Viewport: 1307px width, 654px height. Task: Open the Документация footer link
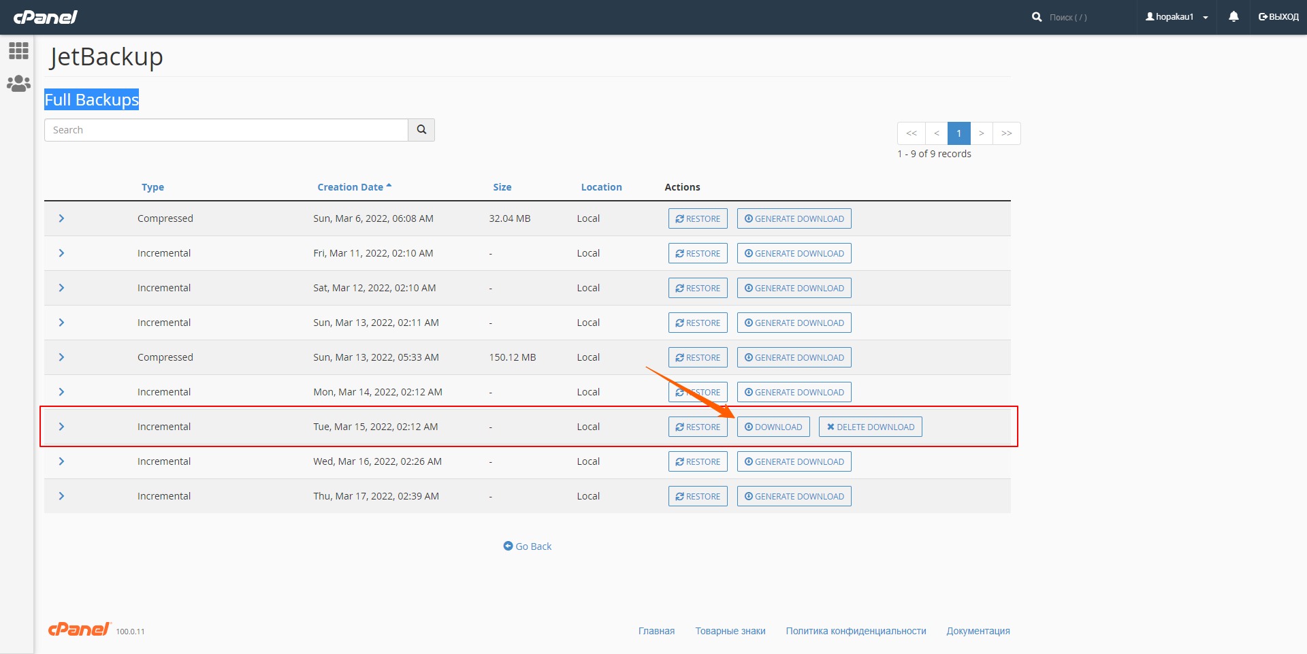(x=978, y=631)
